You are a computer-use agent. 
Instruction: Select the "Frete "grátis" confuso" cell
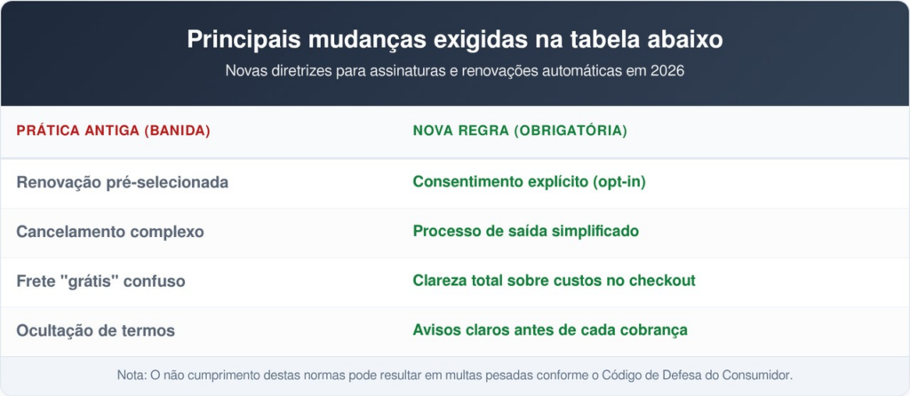click(100, 281)
